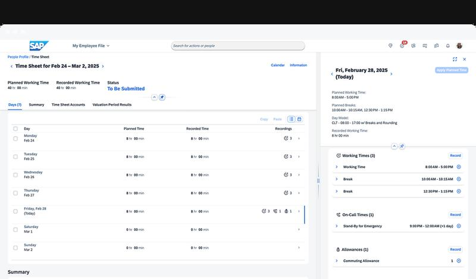This screenshot has height=279, width=476.
Task: Go to the next day in details panel
Action: pyautogui.click(x=392, y=74)
